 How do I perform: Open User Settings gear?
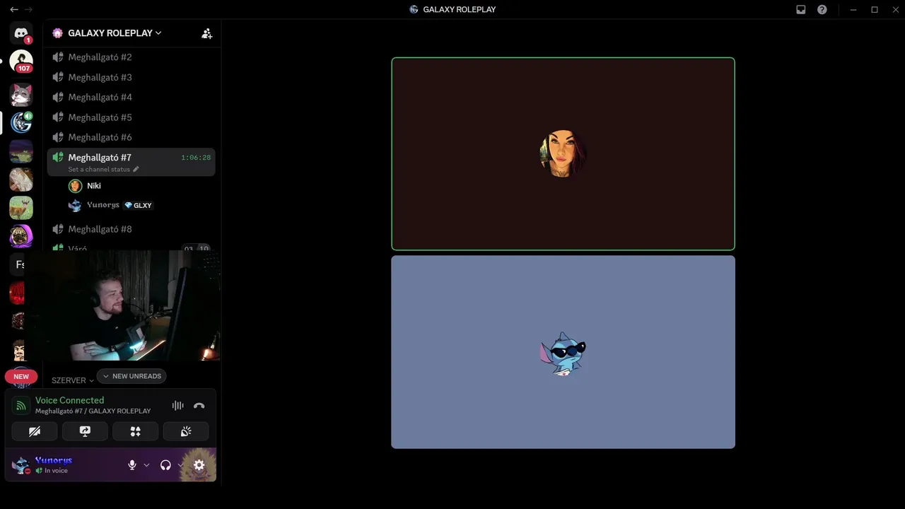click(x=199, y=465)
